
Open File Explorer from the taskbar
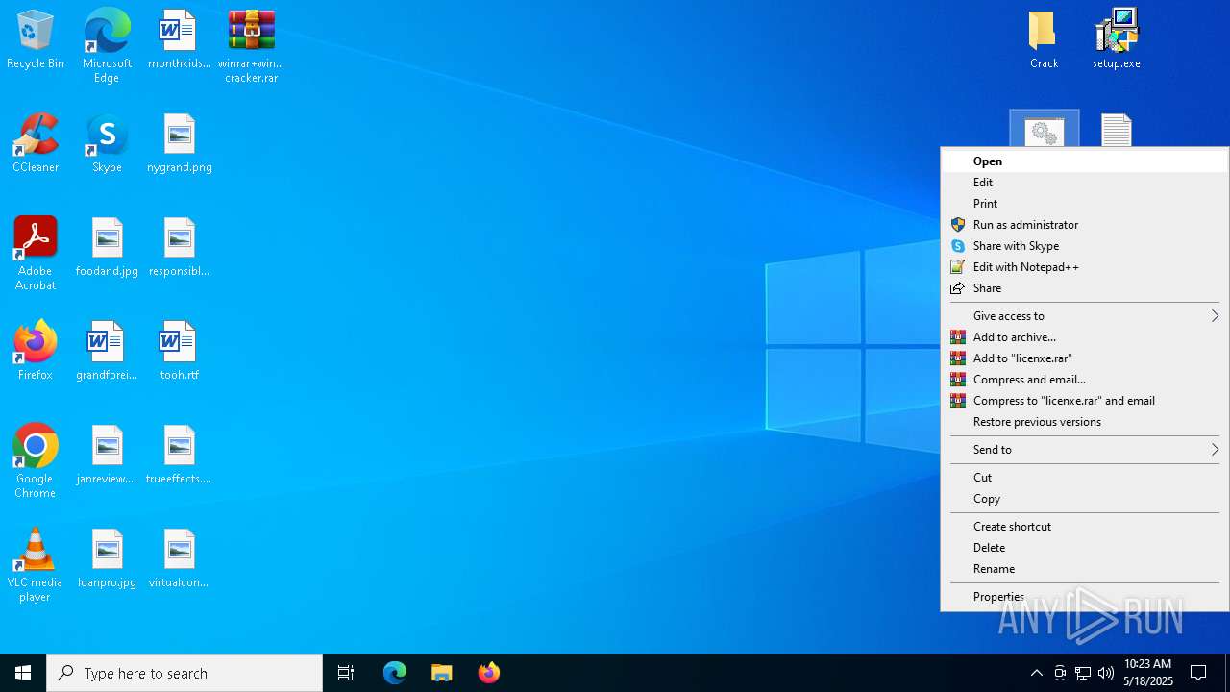point(442,673)
